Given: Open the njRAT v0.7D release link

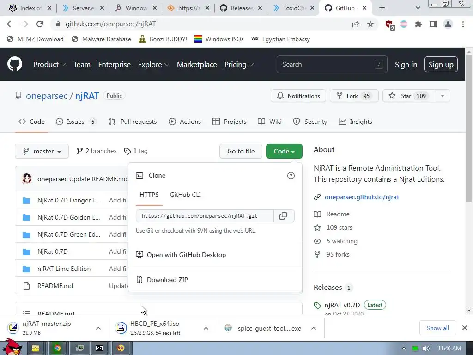Looking at the screenshot, I should (342, 305).
